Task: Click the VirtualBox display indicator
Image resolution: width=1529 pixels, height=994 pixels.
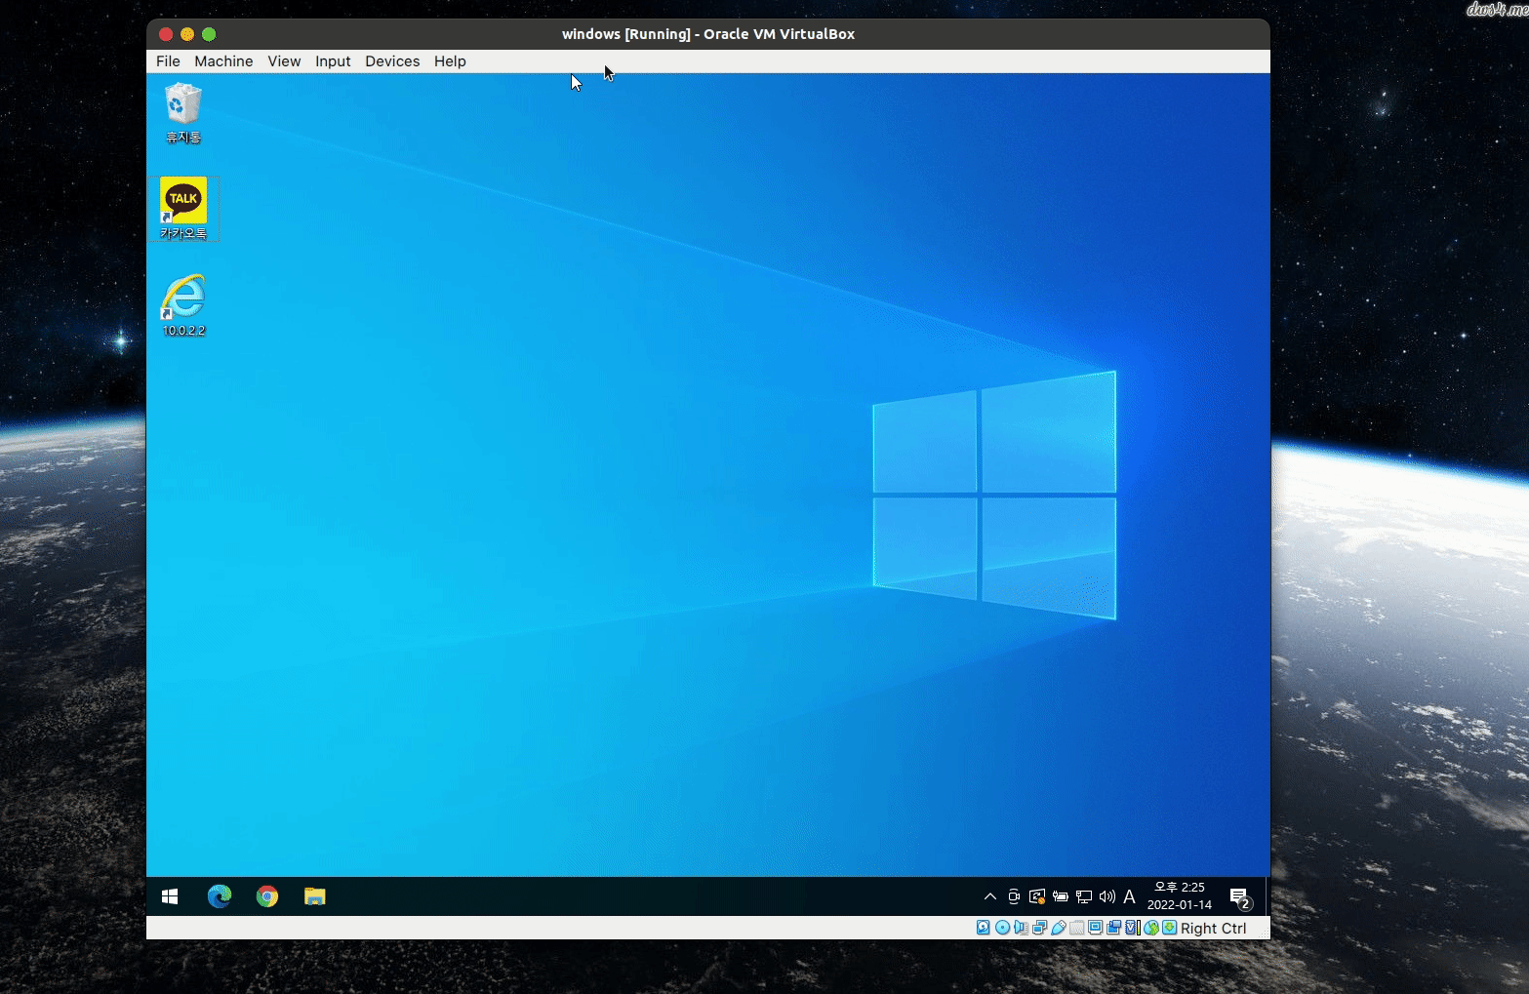Action: pyautogui.click(x=1096, y=928)
